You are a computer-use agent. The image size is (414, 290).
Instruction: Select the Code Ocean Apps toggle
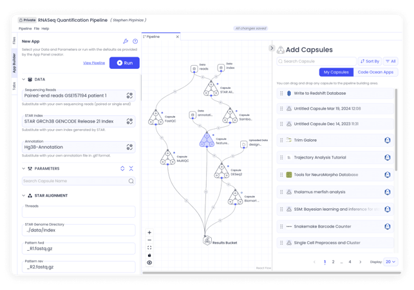click(375, 72)
